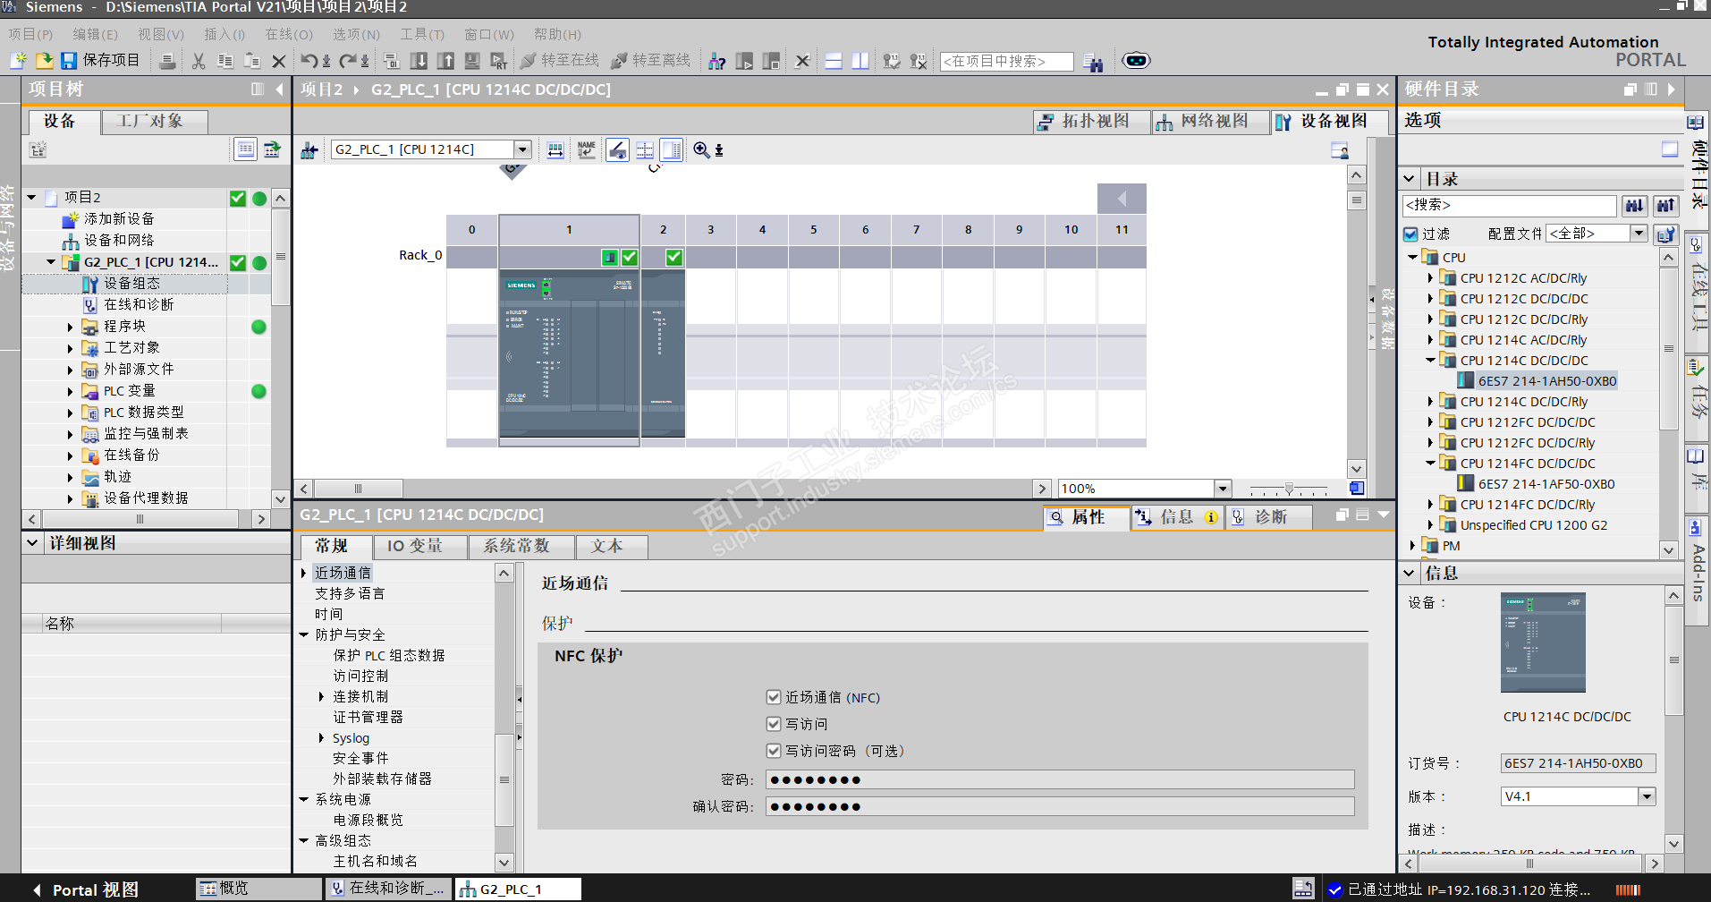Click the 密码 password field

1060,779
